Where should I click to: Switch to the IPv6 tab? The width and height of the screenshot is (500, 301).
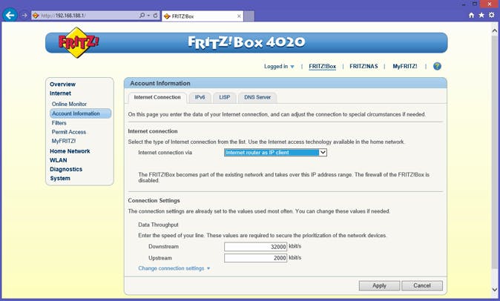pyautogui.click(x=200, y=97)
